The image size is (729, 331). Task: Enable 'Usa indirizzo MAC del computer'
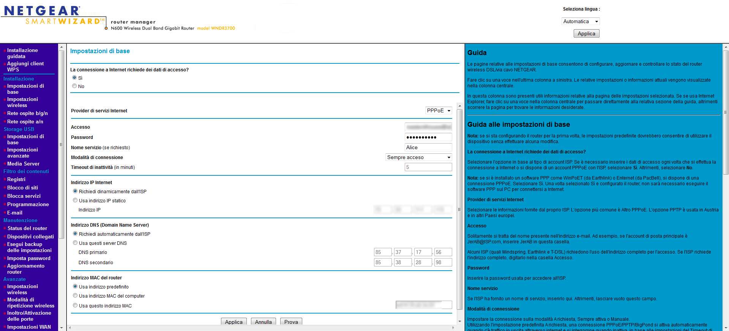(x=75, y=296)
